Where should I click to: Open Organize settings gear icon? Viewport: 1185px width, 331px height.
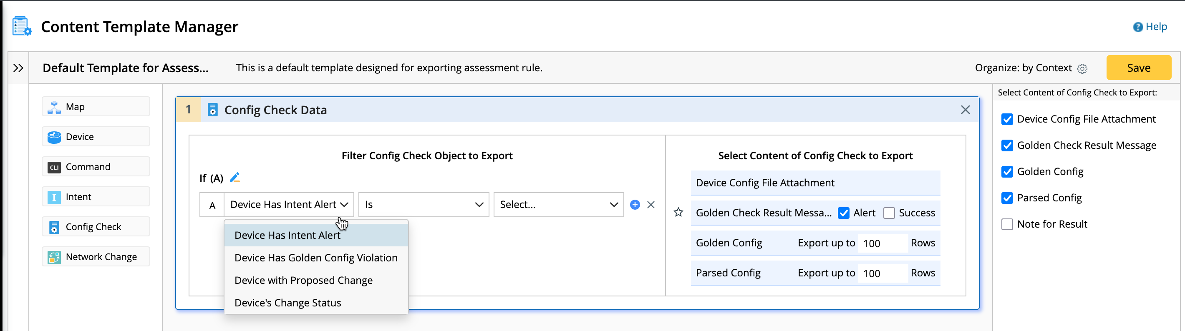point(1082,68)
